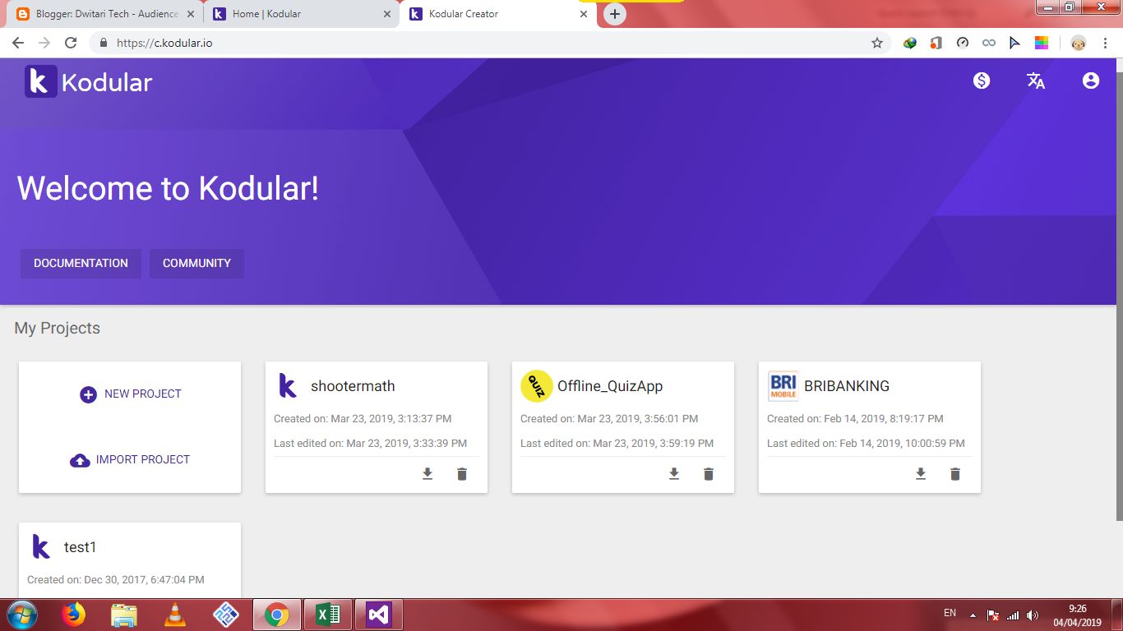Open the DOCUMENTATION page
Image resolution: width=1123 pixels, height=631 pixels.
point(81,263)
